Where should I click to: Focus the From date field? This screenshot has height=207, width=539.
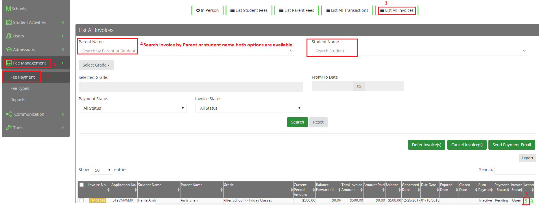[332, 86]
